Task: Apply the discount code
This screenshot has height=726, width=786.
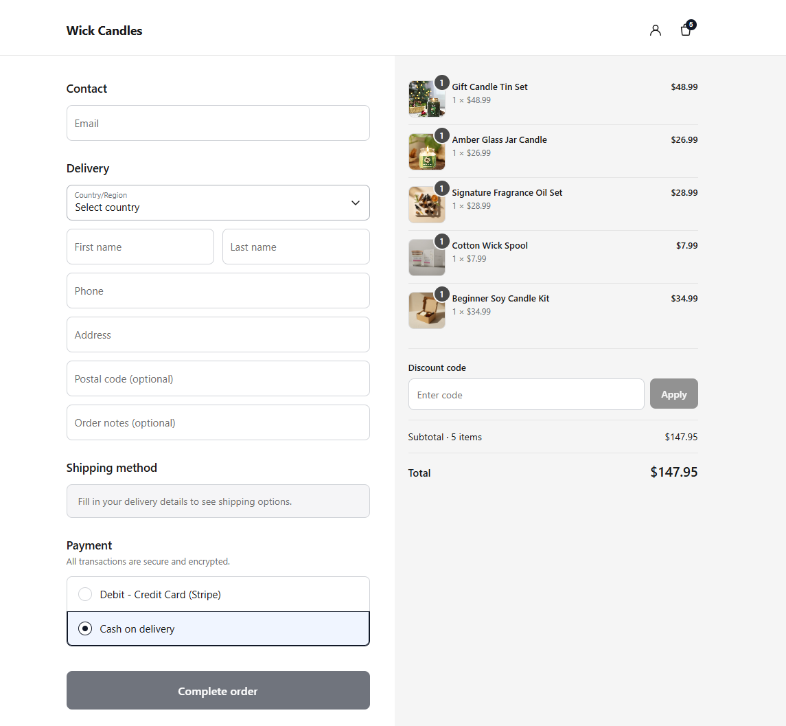Action: [x=673, y=394]
